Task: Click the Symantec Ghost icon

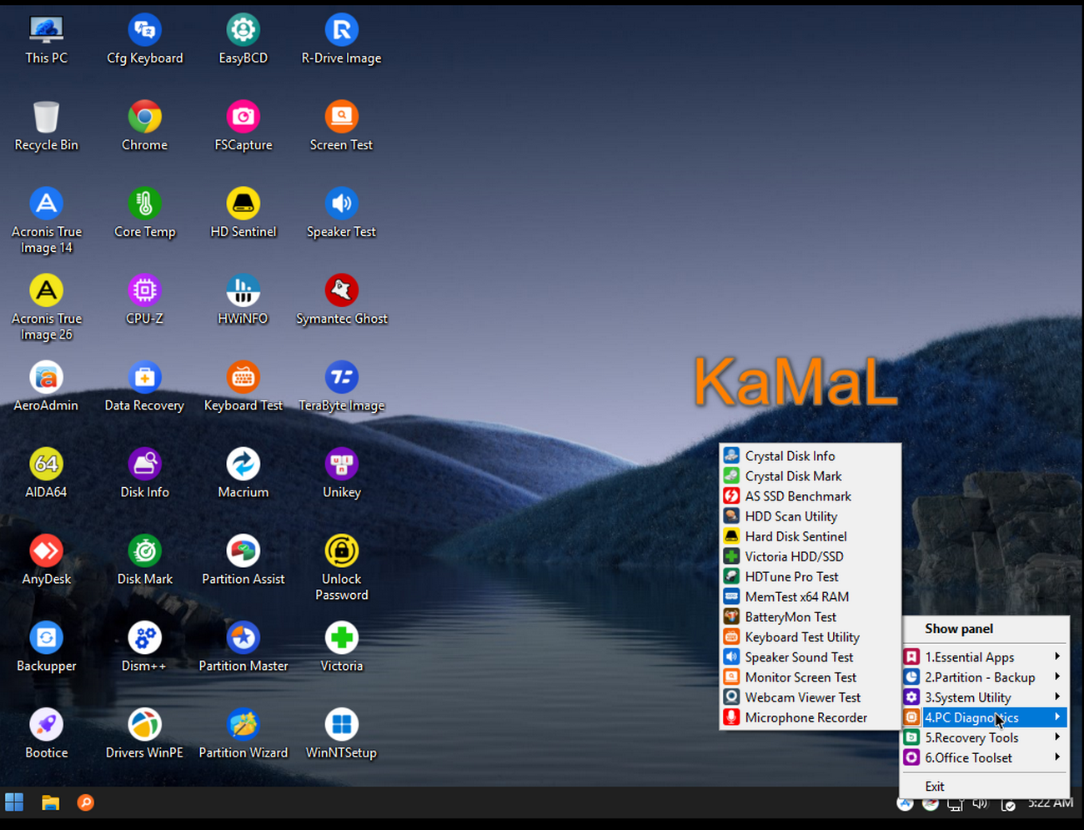Action: [x=341, y=301]
